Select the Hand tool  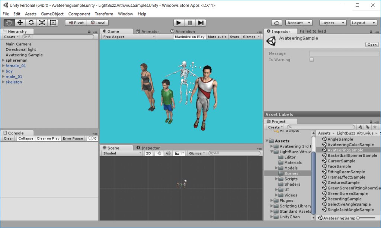[9, 23]
